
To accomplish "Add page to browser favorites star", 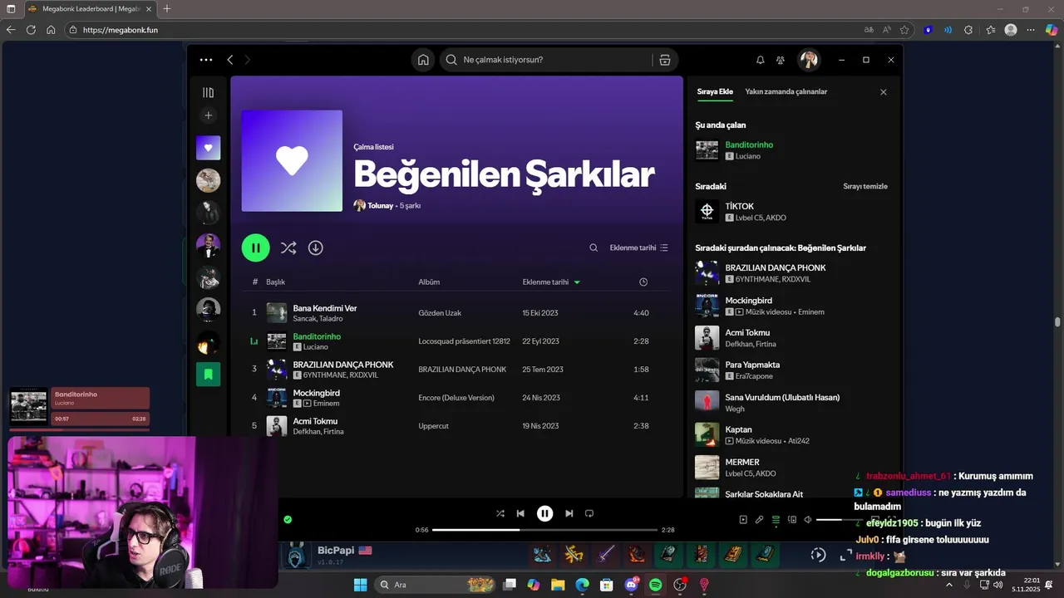I will coord(904,30).
